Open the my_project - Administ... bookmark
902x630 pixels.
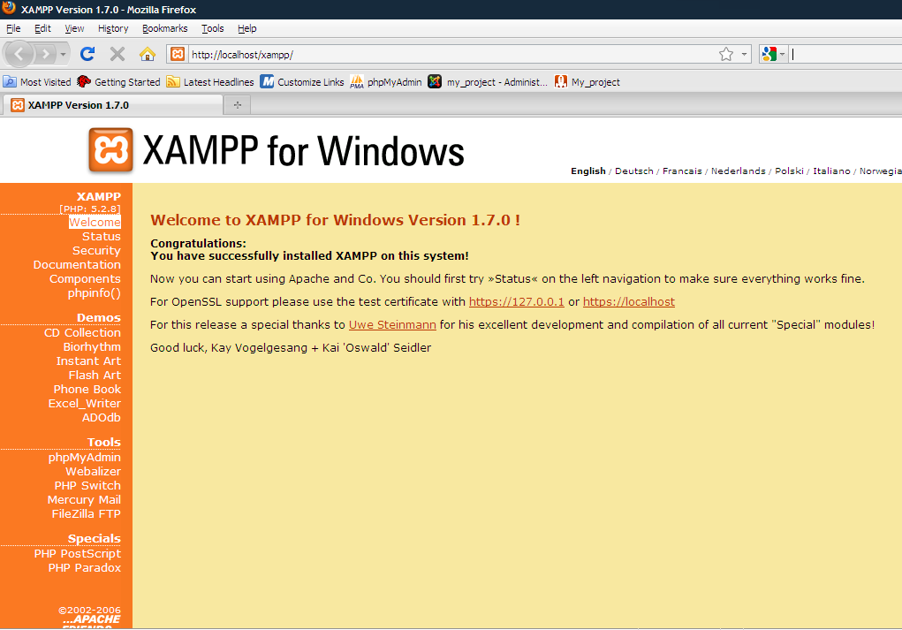click(x=488, y=81)
